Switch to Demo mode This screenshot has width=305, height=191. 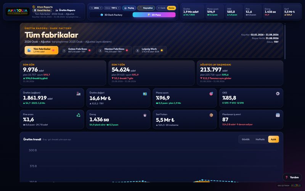coord(171,8)
